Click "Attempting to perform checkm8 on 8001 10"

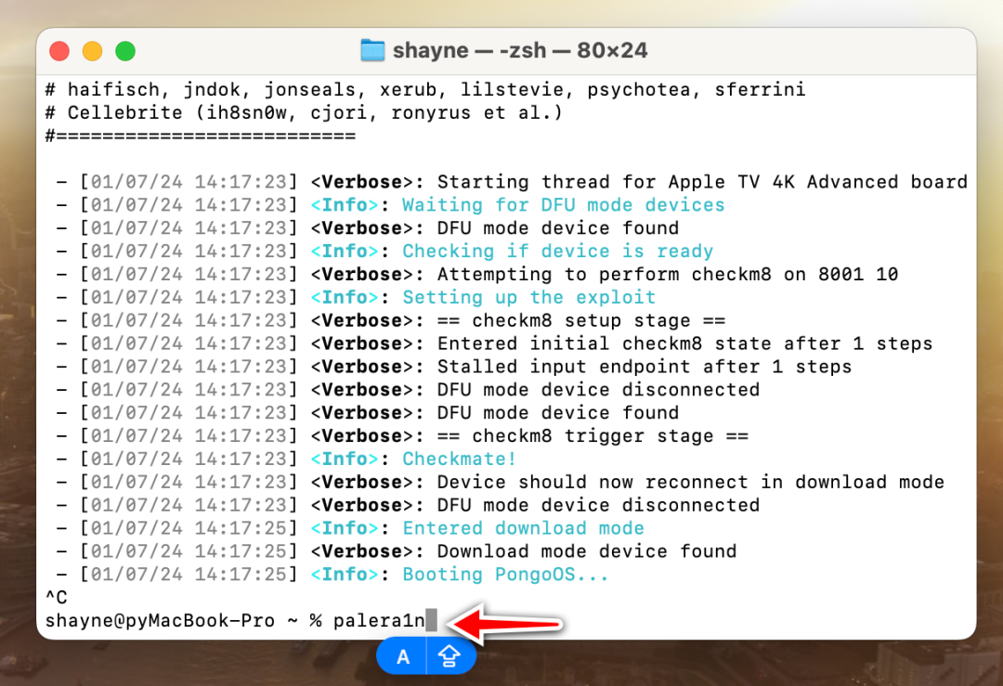pos(667,274)
